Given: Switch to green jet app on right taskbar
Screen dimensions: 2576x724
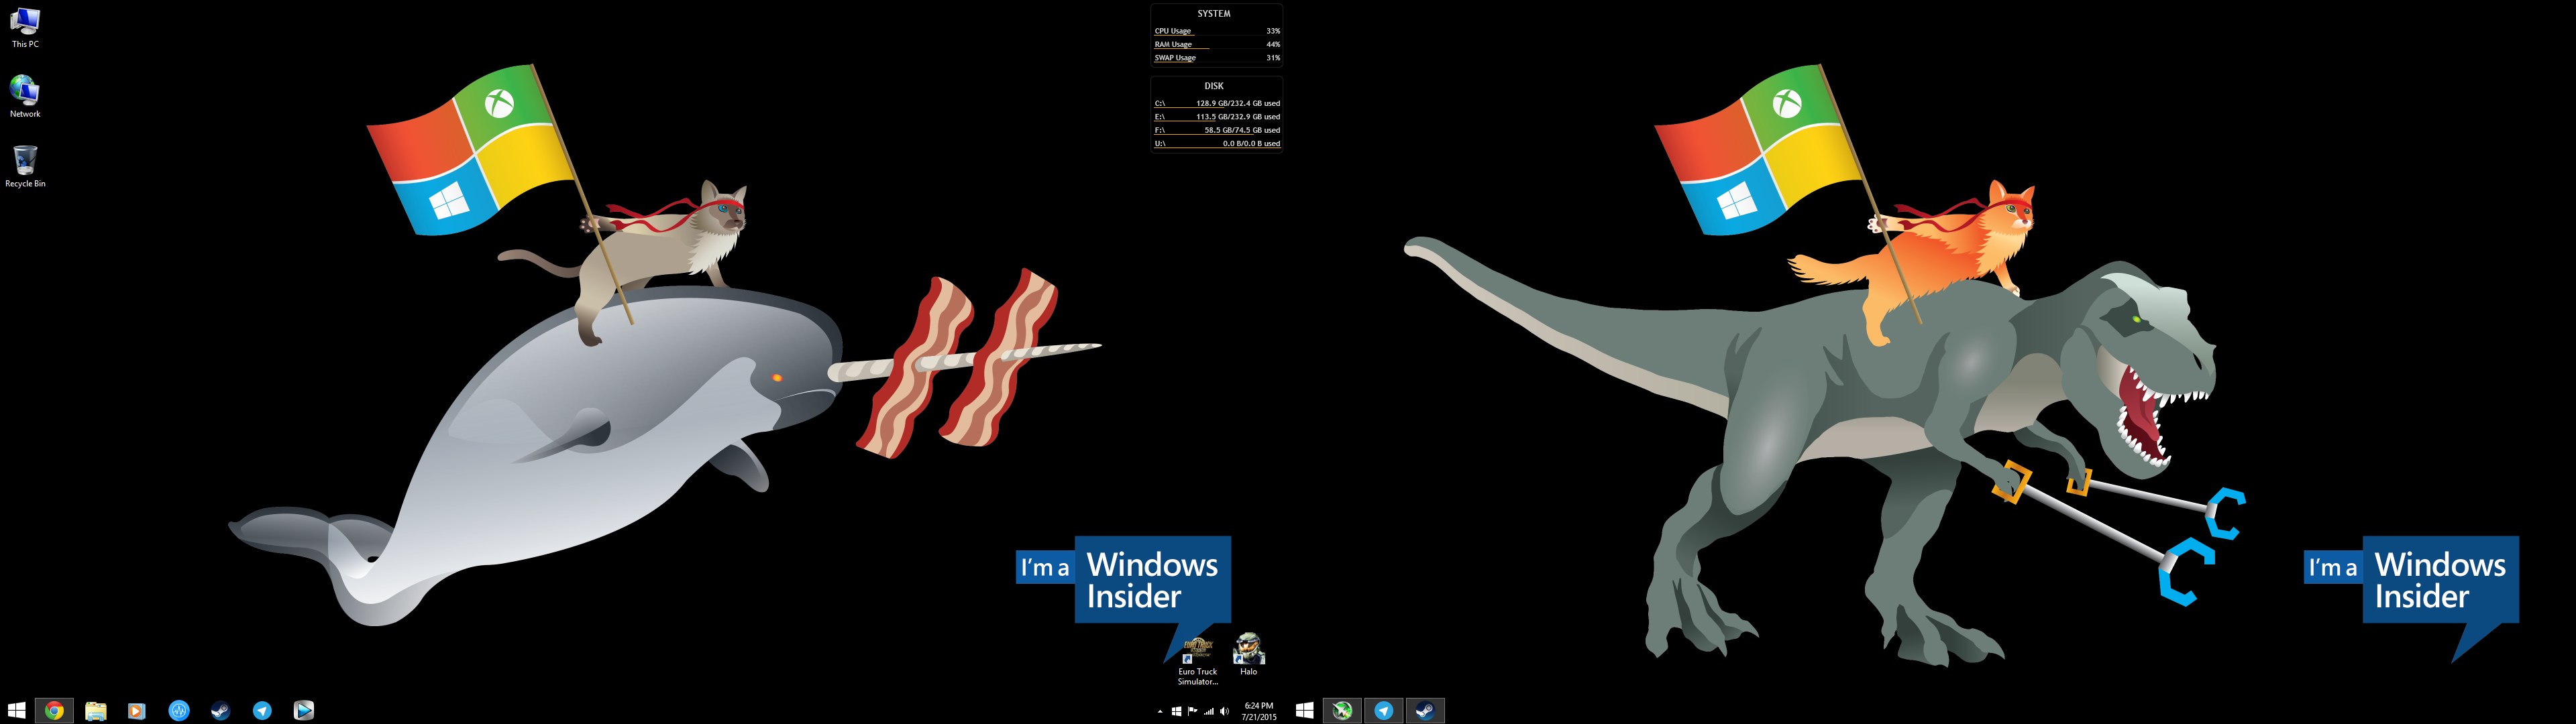Looking at the screenshot, I should pos(1343,710).
